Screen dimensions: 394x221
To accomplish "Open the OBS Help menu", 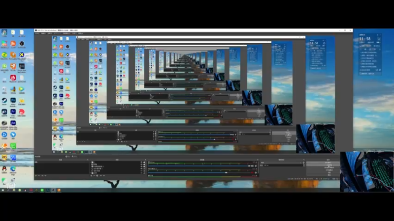I will tap(81, 33).
